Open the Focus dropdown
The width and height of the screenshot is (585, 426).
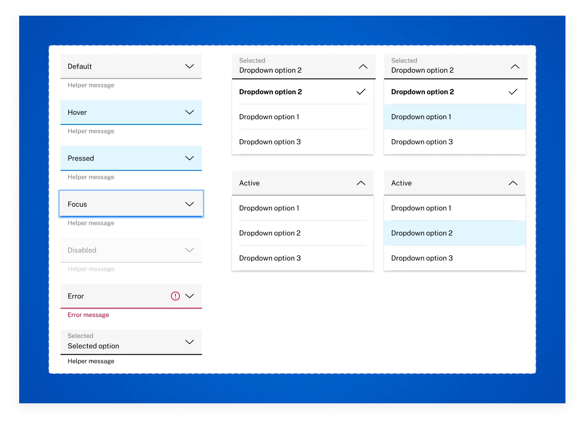coord(131,204)
